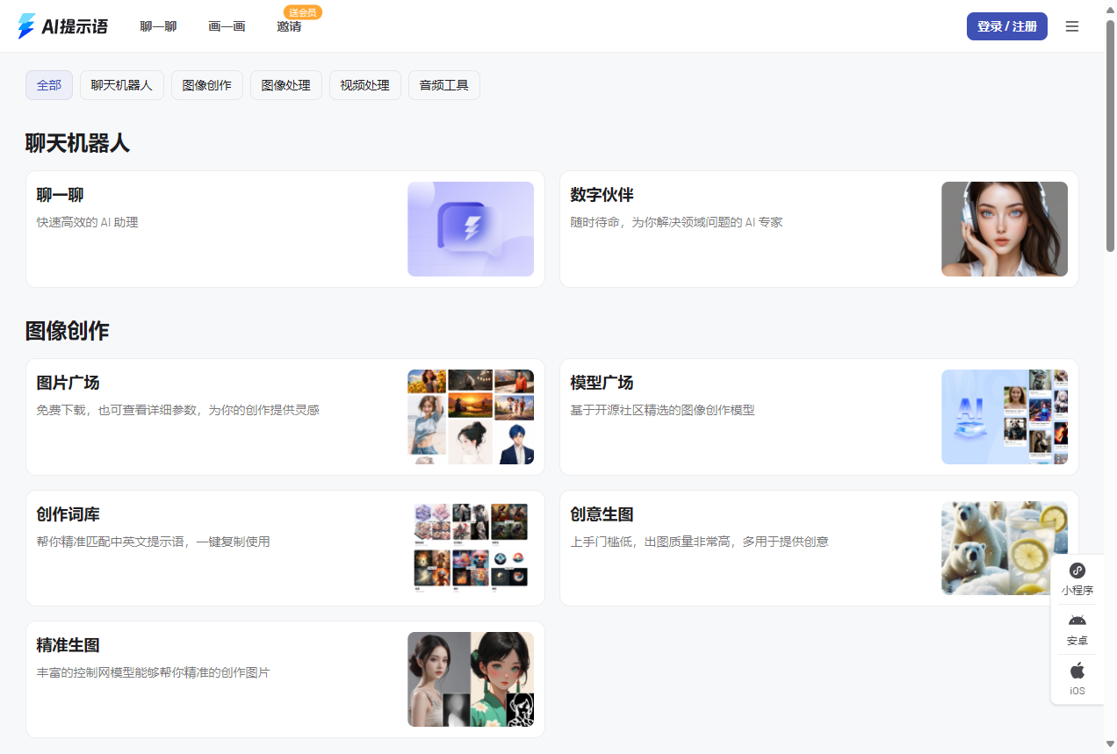This screenshot has width=1117, height=754.
Task: Select the 图像创作 filter chip
Action: click(206, 84)
